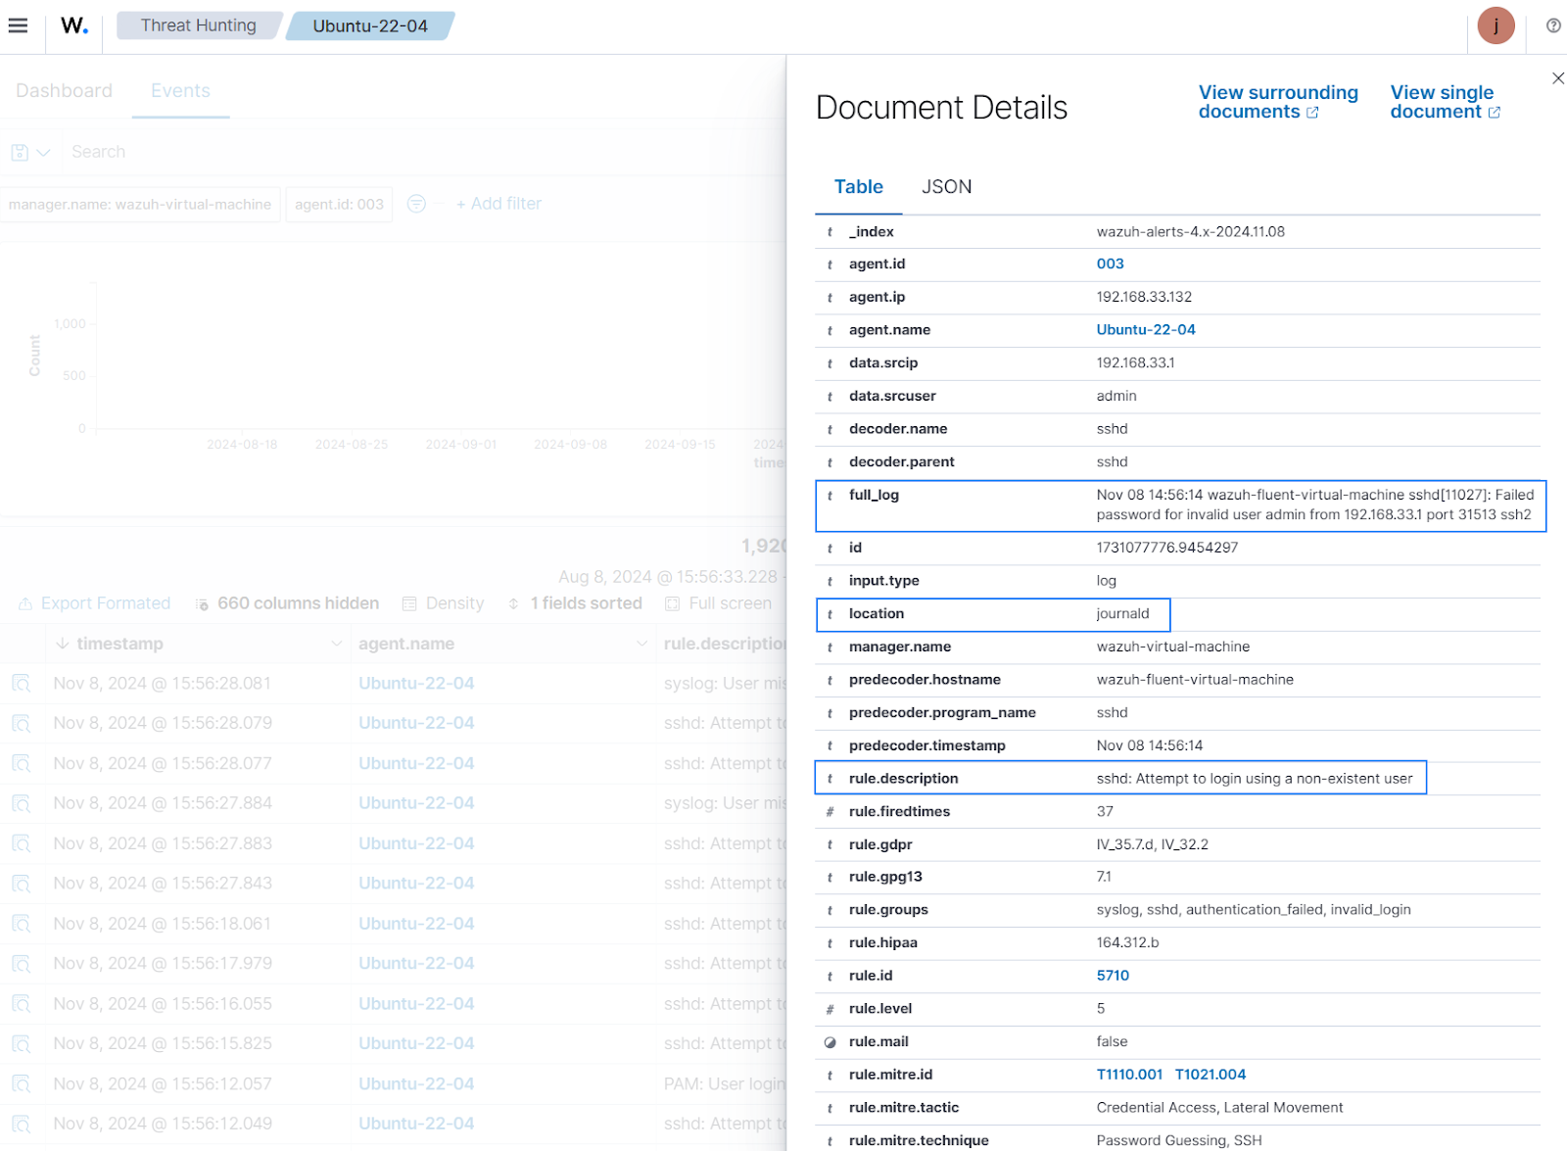Click the rule.gdpr value IV_35.7.d, IV_32.2
Image resolution: width=1567 pixels, height=1151 pixels.
(x=1152, y=844)
